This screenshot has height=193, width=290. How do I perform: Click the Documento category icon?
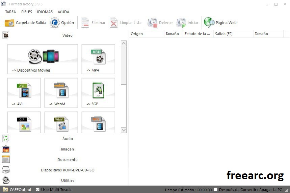(6, 159)
